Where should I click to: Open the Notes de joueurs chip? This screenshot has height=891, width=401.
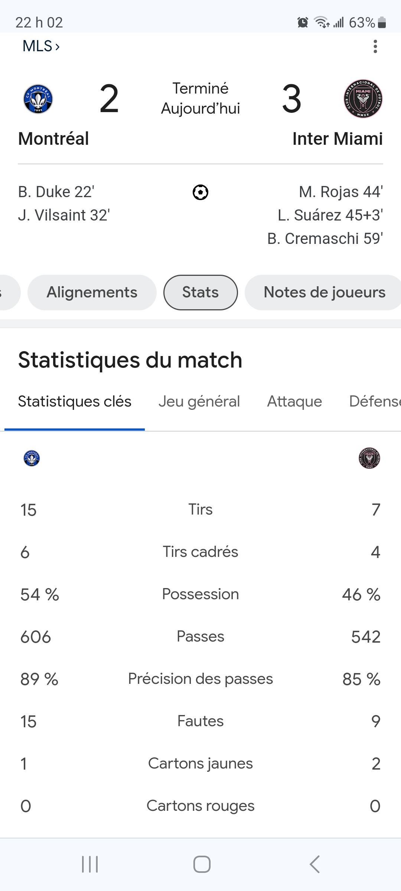click(323, 293)
